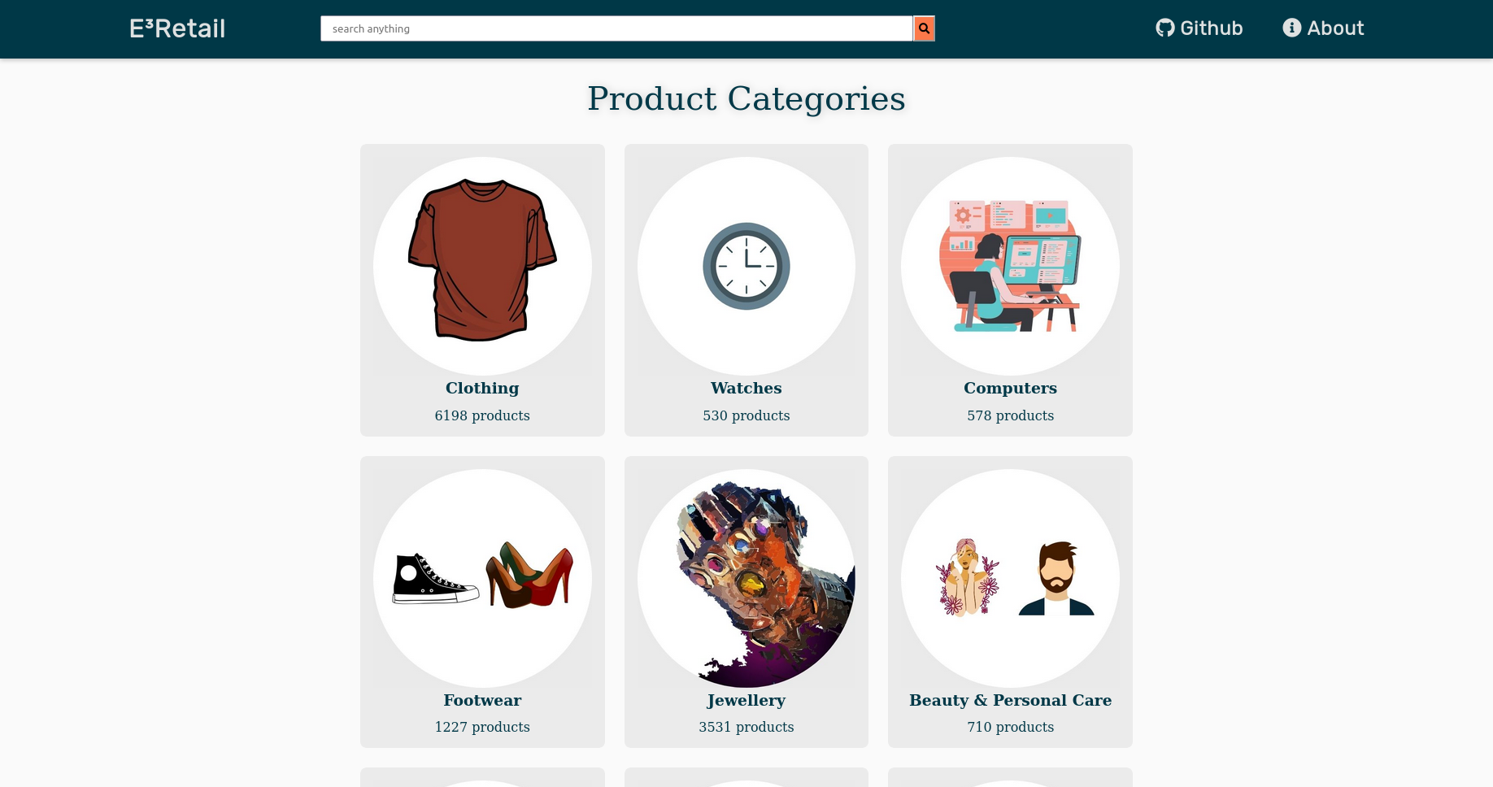1493x787 pixels.
Task: Click the sneaker and heels Footwear image
Action: tap(482, 578)
